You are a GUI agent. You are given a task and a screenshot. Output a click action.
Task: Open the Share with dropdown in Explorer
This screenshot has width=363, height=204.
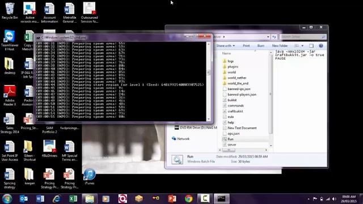[x=226, y=45]
